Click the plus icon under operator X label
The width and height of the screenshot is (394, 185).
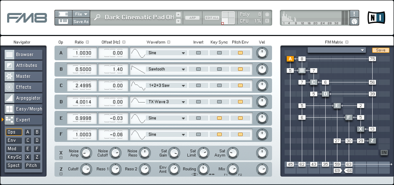click(61, 158)
